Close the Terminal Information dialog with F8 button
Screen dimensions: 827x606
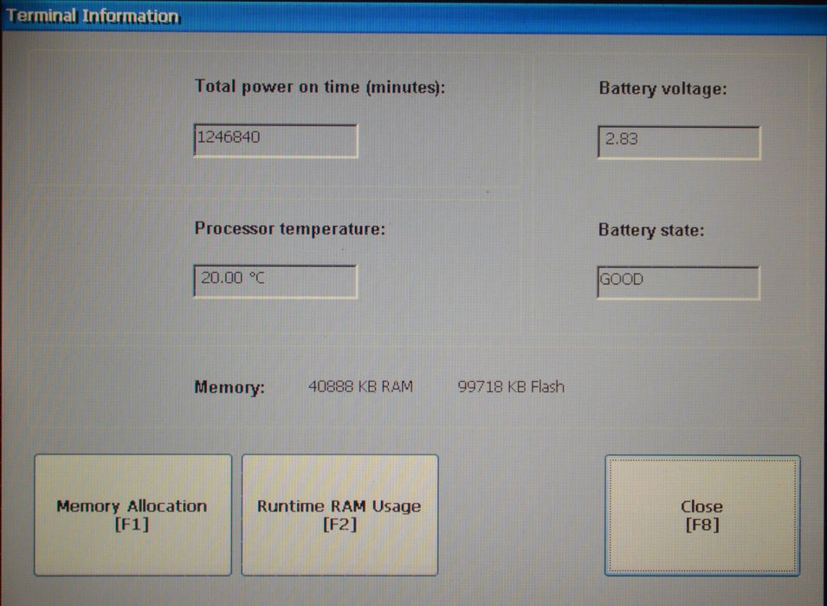pos(701,514)
